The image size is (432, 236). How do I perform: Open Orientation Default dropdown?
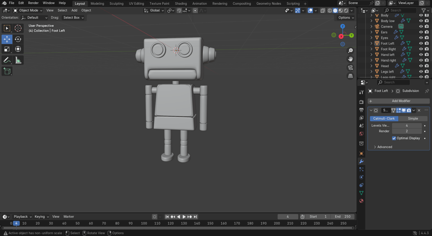(35, 18)
